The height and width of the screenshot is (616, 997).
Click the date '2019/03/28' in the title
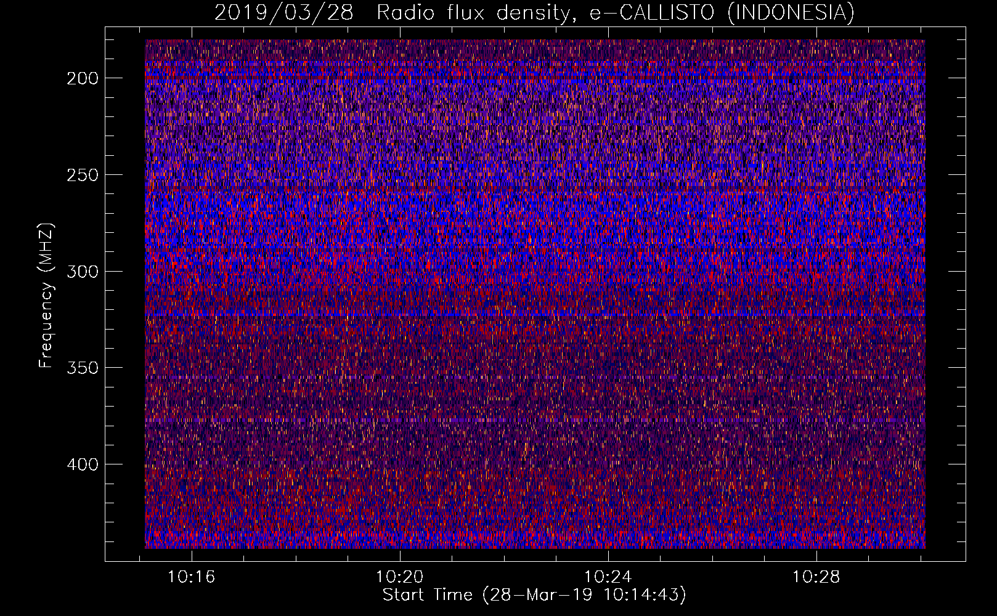pyautogui.click(x=284, y=12)
